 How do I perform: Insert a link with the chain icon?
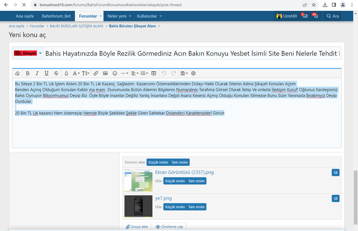(96, 73)
